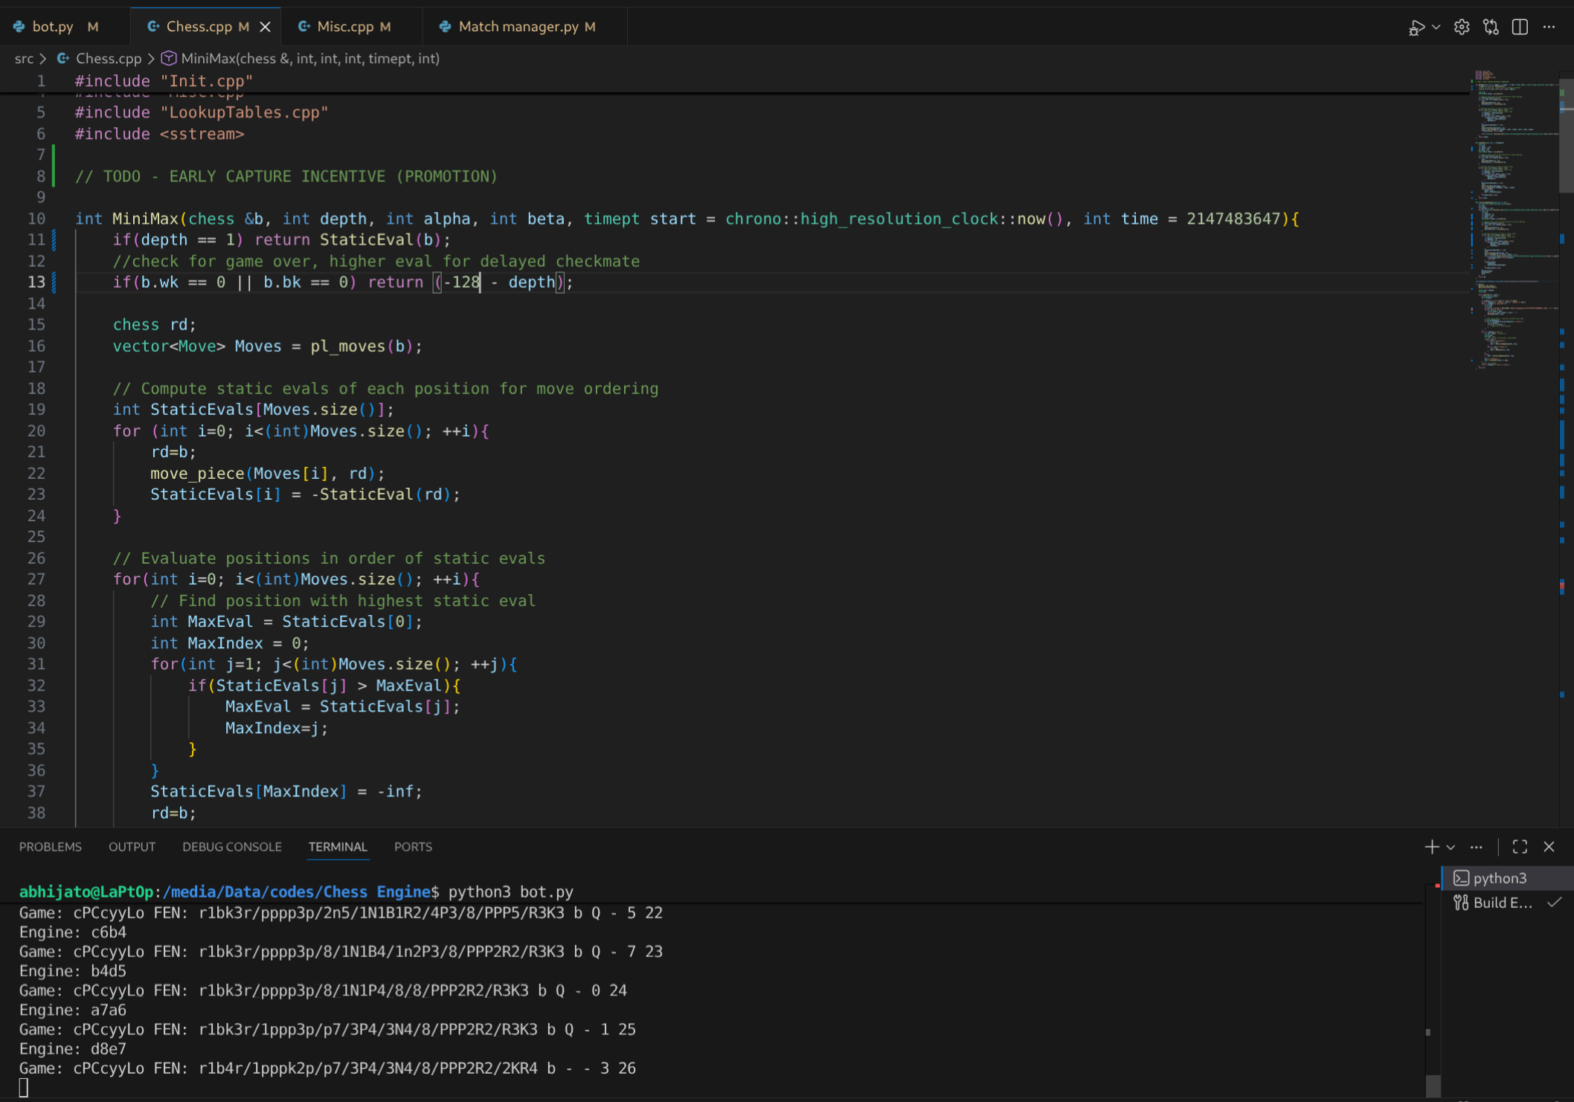Screen dimensions: 1574x1102
Task: Close the Chess.cpp tab
Action: click(x=265, y=27)
